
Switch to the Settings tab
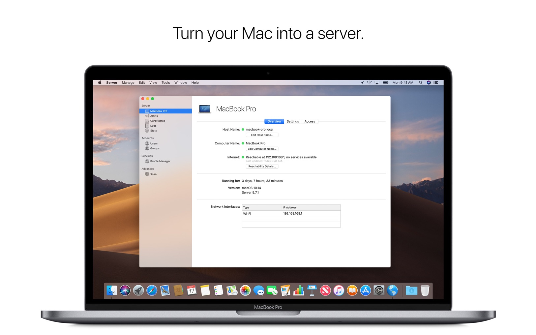[x=292, y=121]
